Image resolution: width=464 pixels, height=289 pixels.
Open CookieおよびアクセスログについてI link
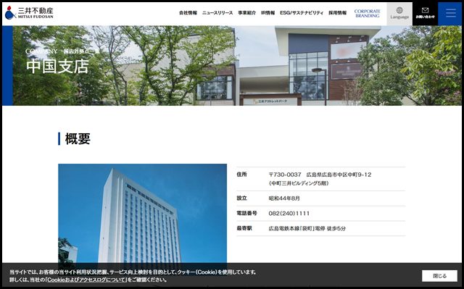coord(87,280)
